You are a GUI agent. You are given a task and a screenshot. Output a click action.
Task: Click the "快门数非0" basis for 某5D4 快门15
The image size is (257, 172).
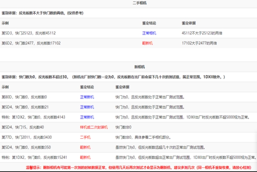point(123,127)
